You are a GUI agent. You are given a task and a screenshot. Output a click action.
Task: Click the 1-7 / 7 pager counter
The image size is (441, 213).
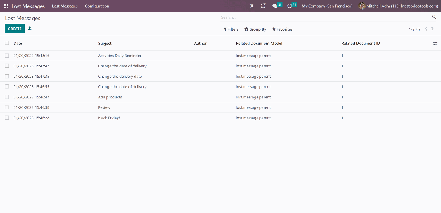(414, 29)
